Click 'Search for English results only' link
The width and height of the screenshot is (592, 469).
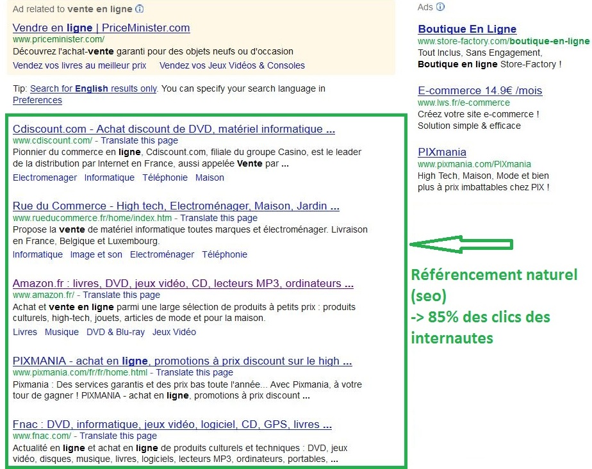coord(94,88)
